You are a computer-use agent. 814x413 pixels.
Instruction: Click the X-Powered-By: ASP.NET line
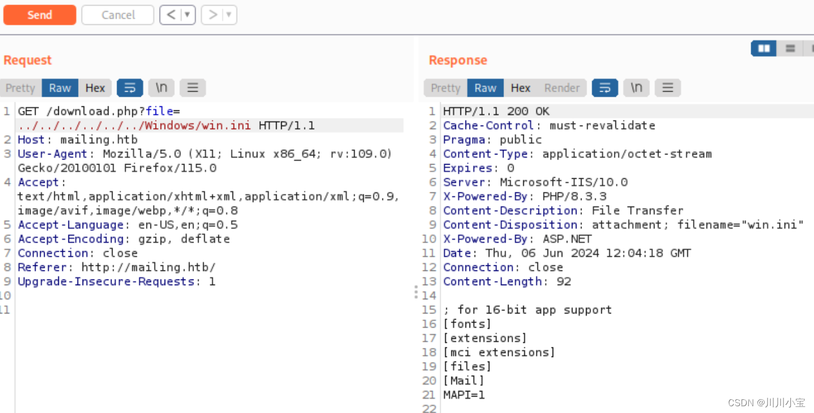[x=517, y=239]
